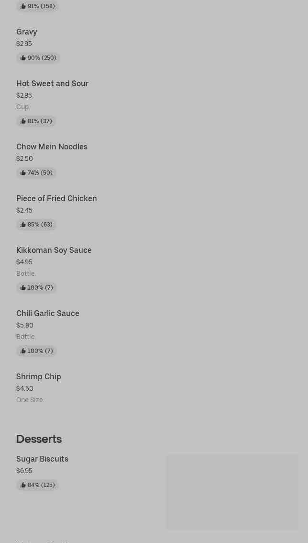Select Kikkoman Soy Sauce title
The image size is (308, 543).
[x=54, y=250]
